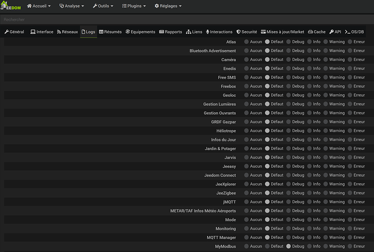Open the Plugins menu
The height and width of the screenshot is (252, 374).
point(136,6)
